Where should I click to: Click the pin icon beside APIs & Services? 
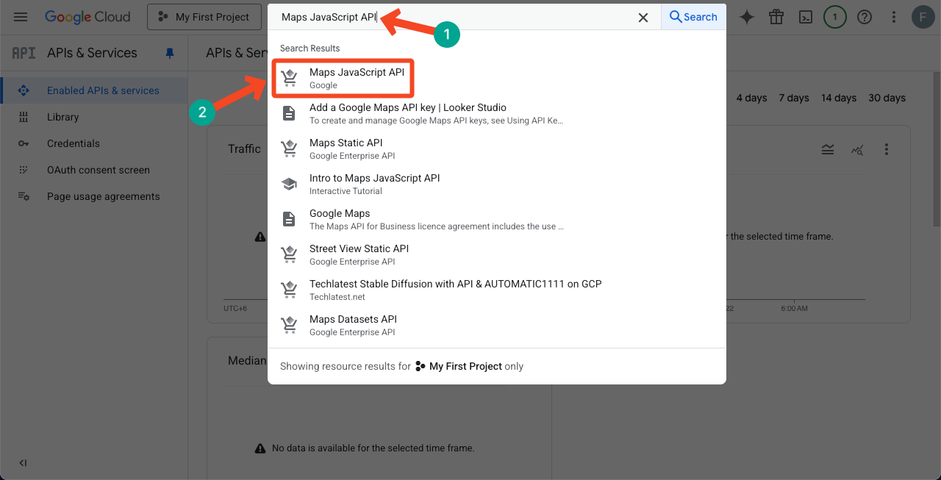click(x=170, y=53)
